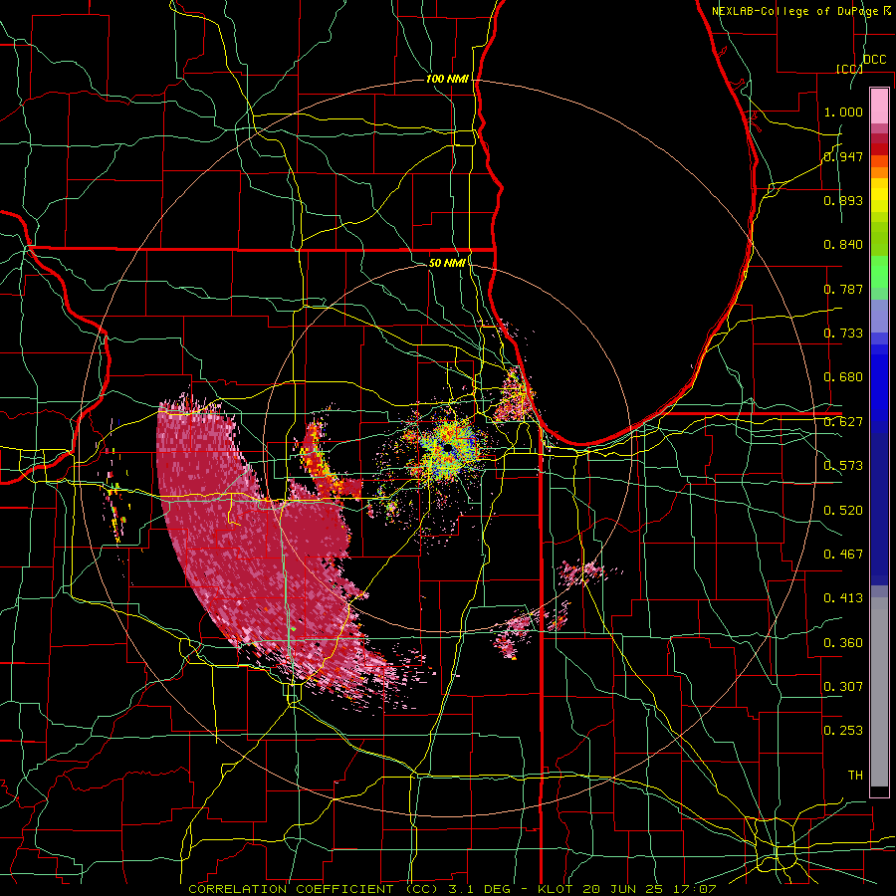Click the KLOT station identifier
The image size is (896, 896).
click(x=555, y=889)
